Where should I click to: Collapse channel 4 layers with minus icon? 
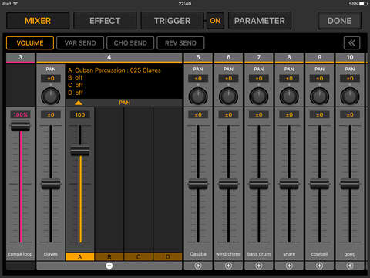tap(109, 266)
